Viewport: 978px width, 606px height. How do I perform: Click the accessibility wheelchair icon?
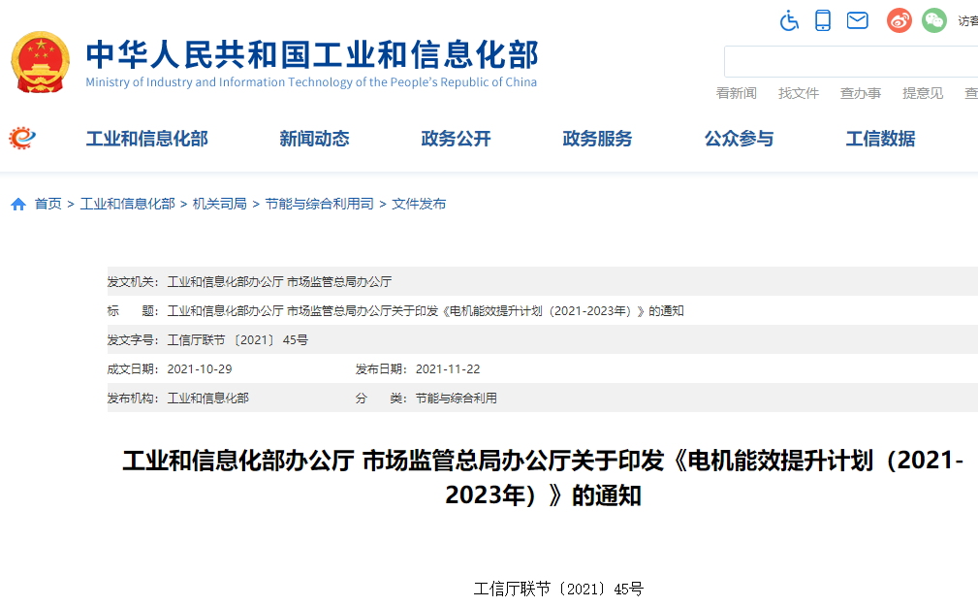coord(789,19)
